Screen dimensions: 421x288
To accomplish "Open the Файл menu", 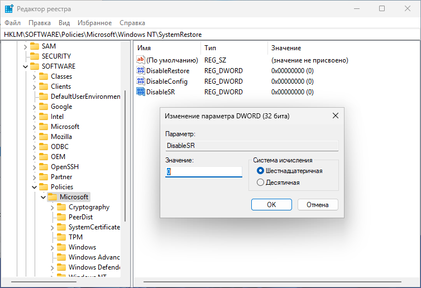I will [12, 23].
